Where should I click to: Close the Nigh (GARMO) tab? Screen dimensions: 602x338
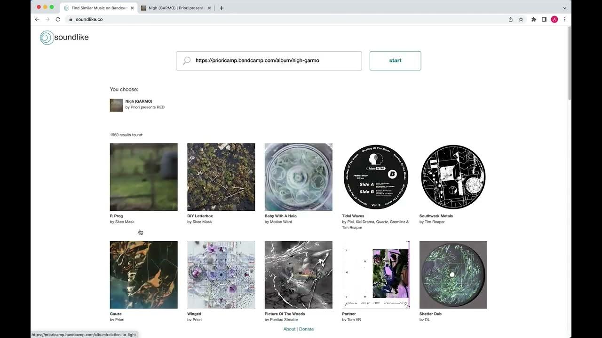[x=210, y=8]
